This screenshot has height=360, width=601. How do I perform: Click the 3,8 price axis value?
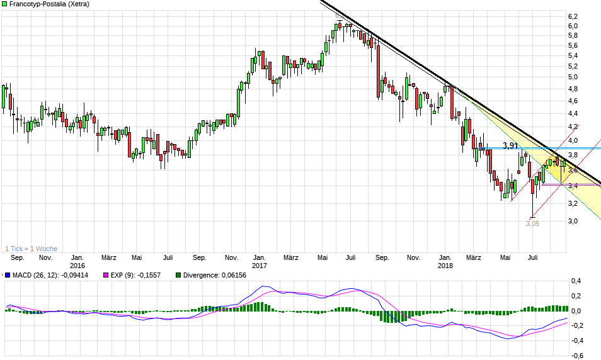click(573, 155)
